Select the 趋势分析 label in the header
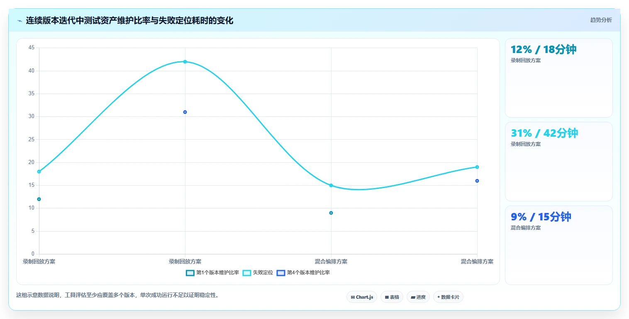The height and width of the screenshot is (319, 629). click(601, 20)
